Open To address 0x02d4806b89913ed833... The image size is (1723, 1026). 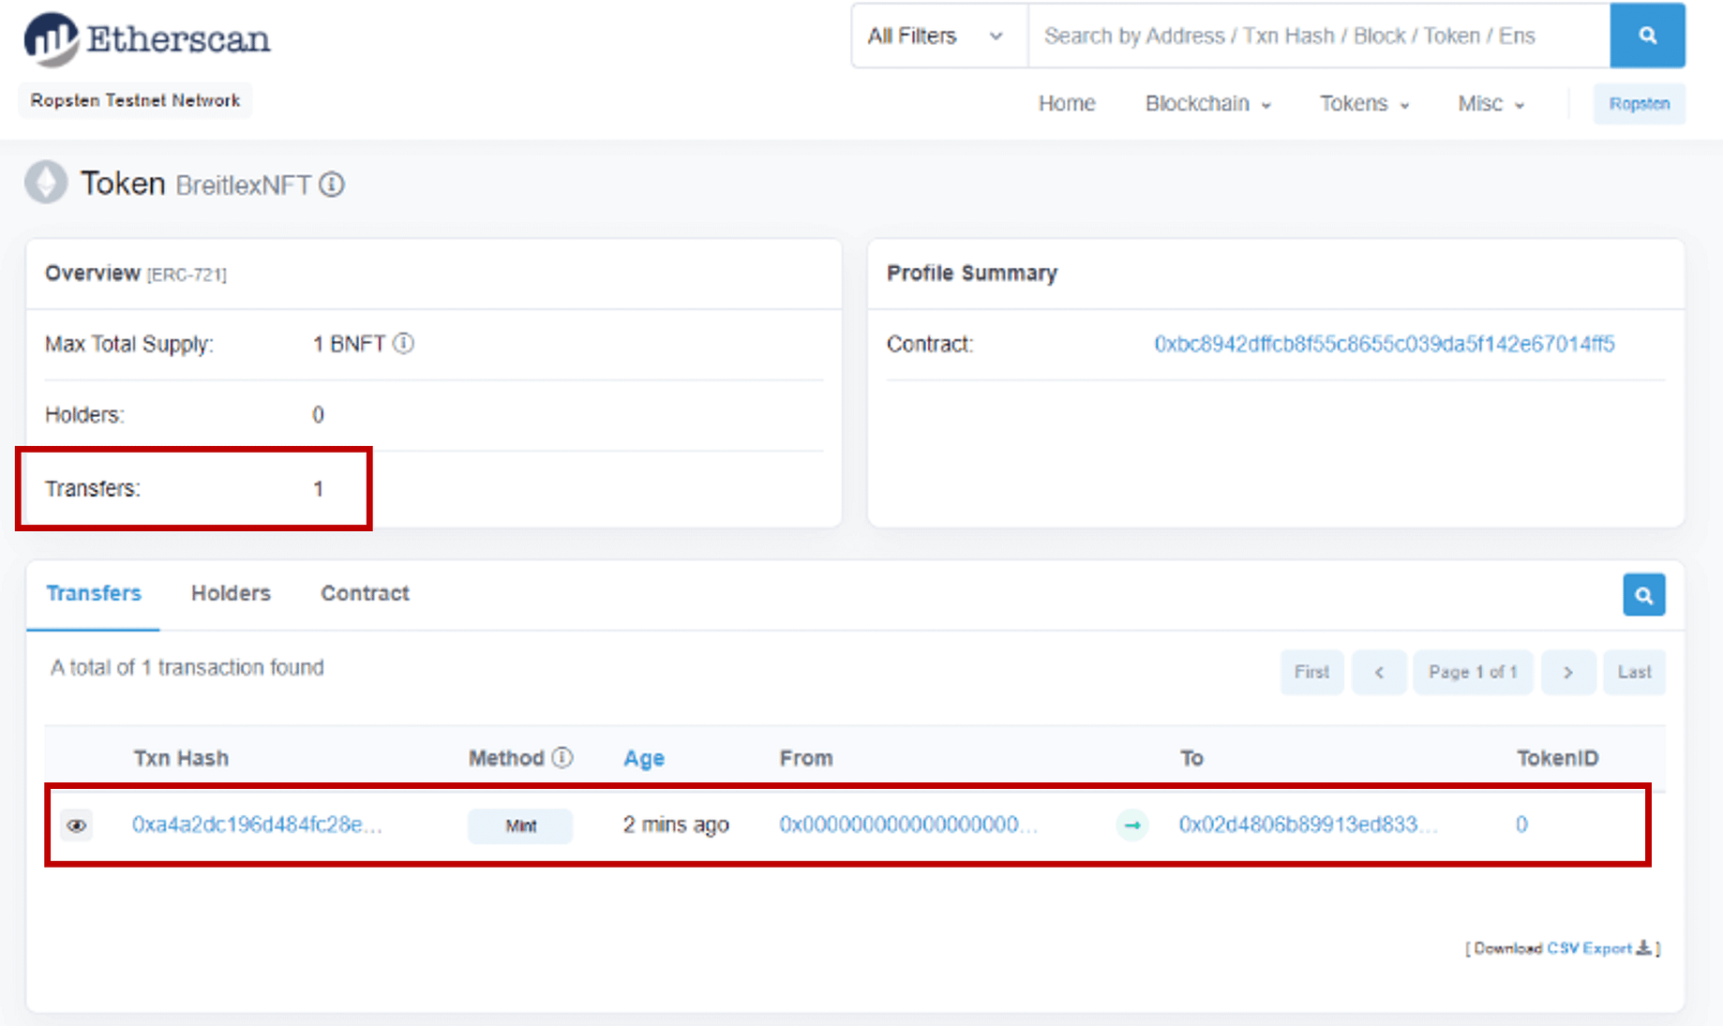point(1308,825)
